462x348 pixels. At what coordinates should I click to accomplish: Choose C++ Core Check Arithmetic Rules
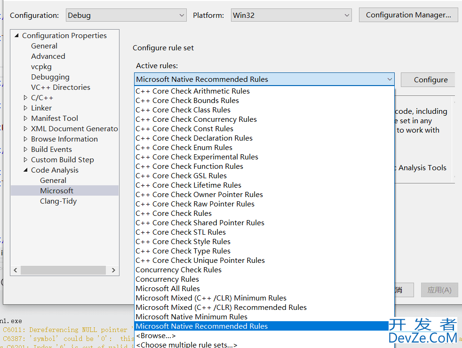coord(264,91)
